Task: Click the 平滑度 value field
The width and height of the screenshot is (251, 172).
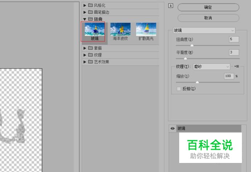Action: 234,52
